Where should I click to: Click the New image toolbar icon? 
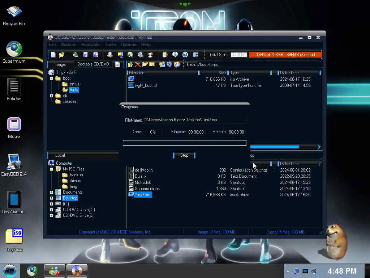pos(53,55)
